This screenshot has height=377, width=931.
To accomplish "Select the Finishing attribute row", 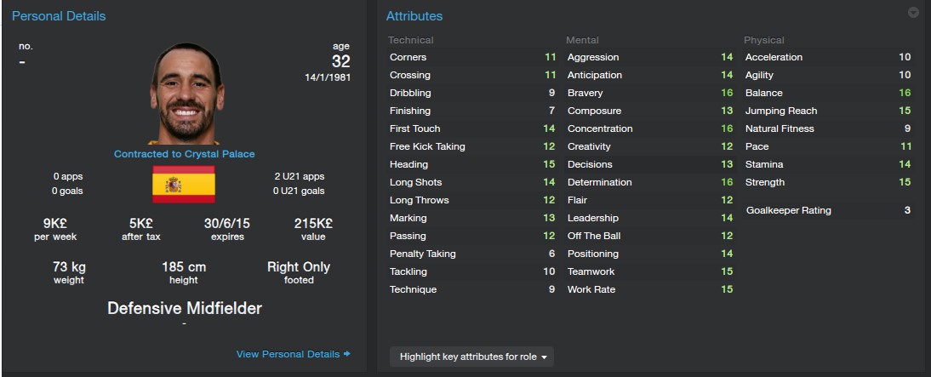I will click(472, 111).
